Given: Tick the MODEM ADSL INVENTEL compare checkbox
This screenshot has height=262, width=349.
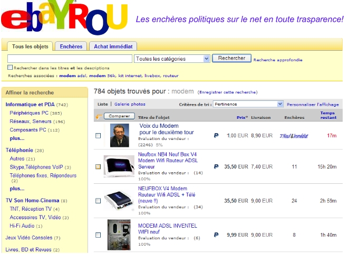Looking at the screenshot, I should coord(98,235).
